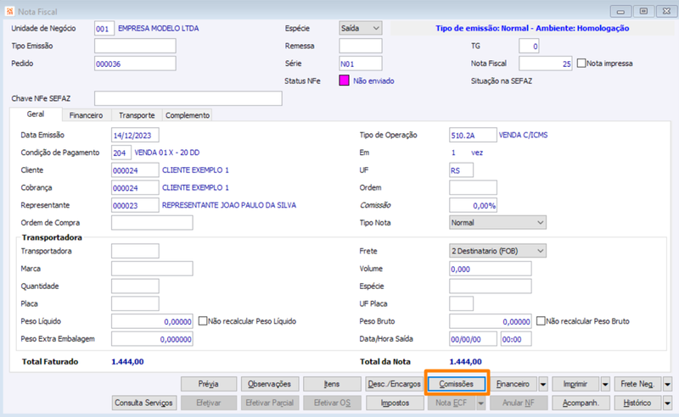This screenshot has height=417, width=679.
Task: Open the Comissões button
Action: coord(457,384)
